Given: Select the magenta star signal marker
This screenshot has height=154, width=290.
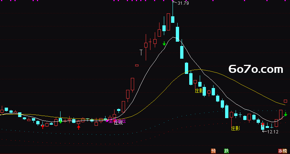Looking at the screenshot, I should (107, 121).
